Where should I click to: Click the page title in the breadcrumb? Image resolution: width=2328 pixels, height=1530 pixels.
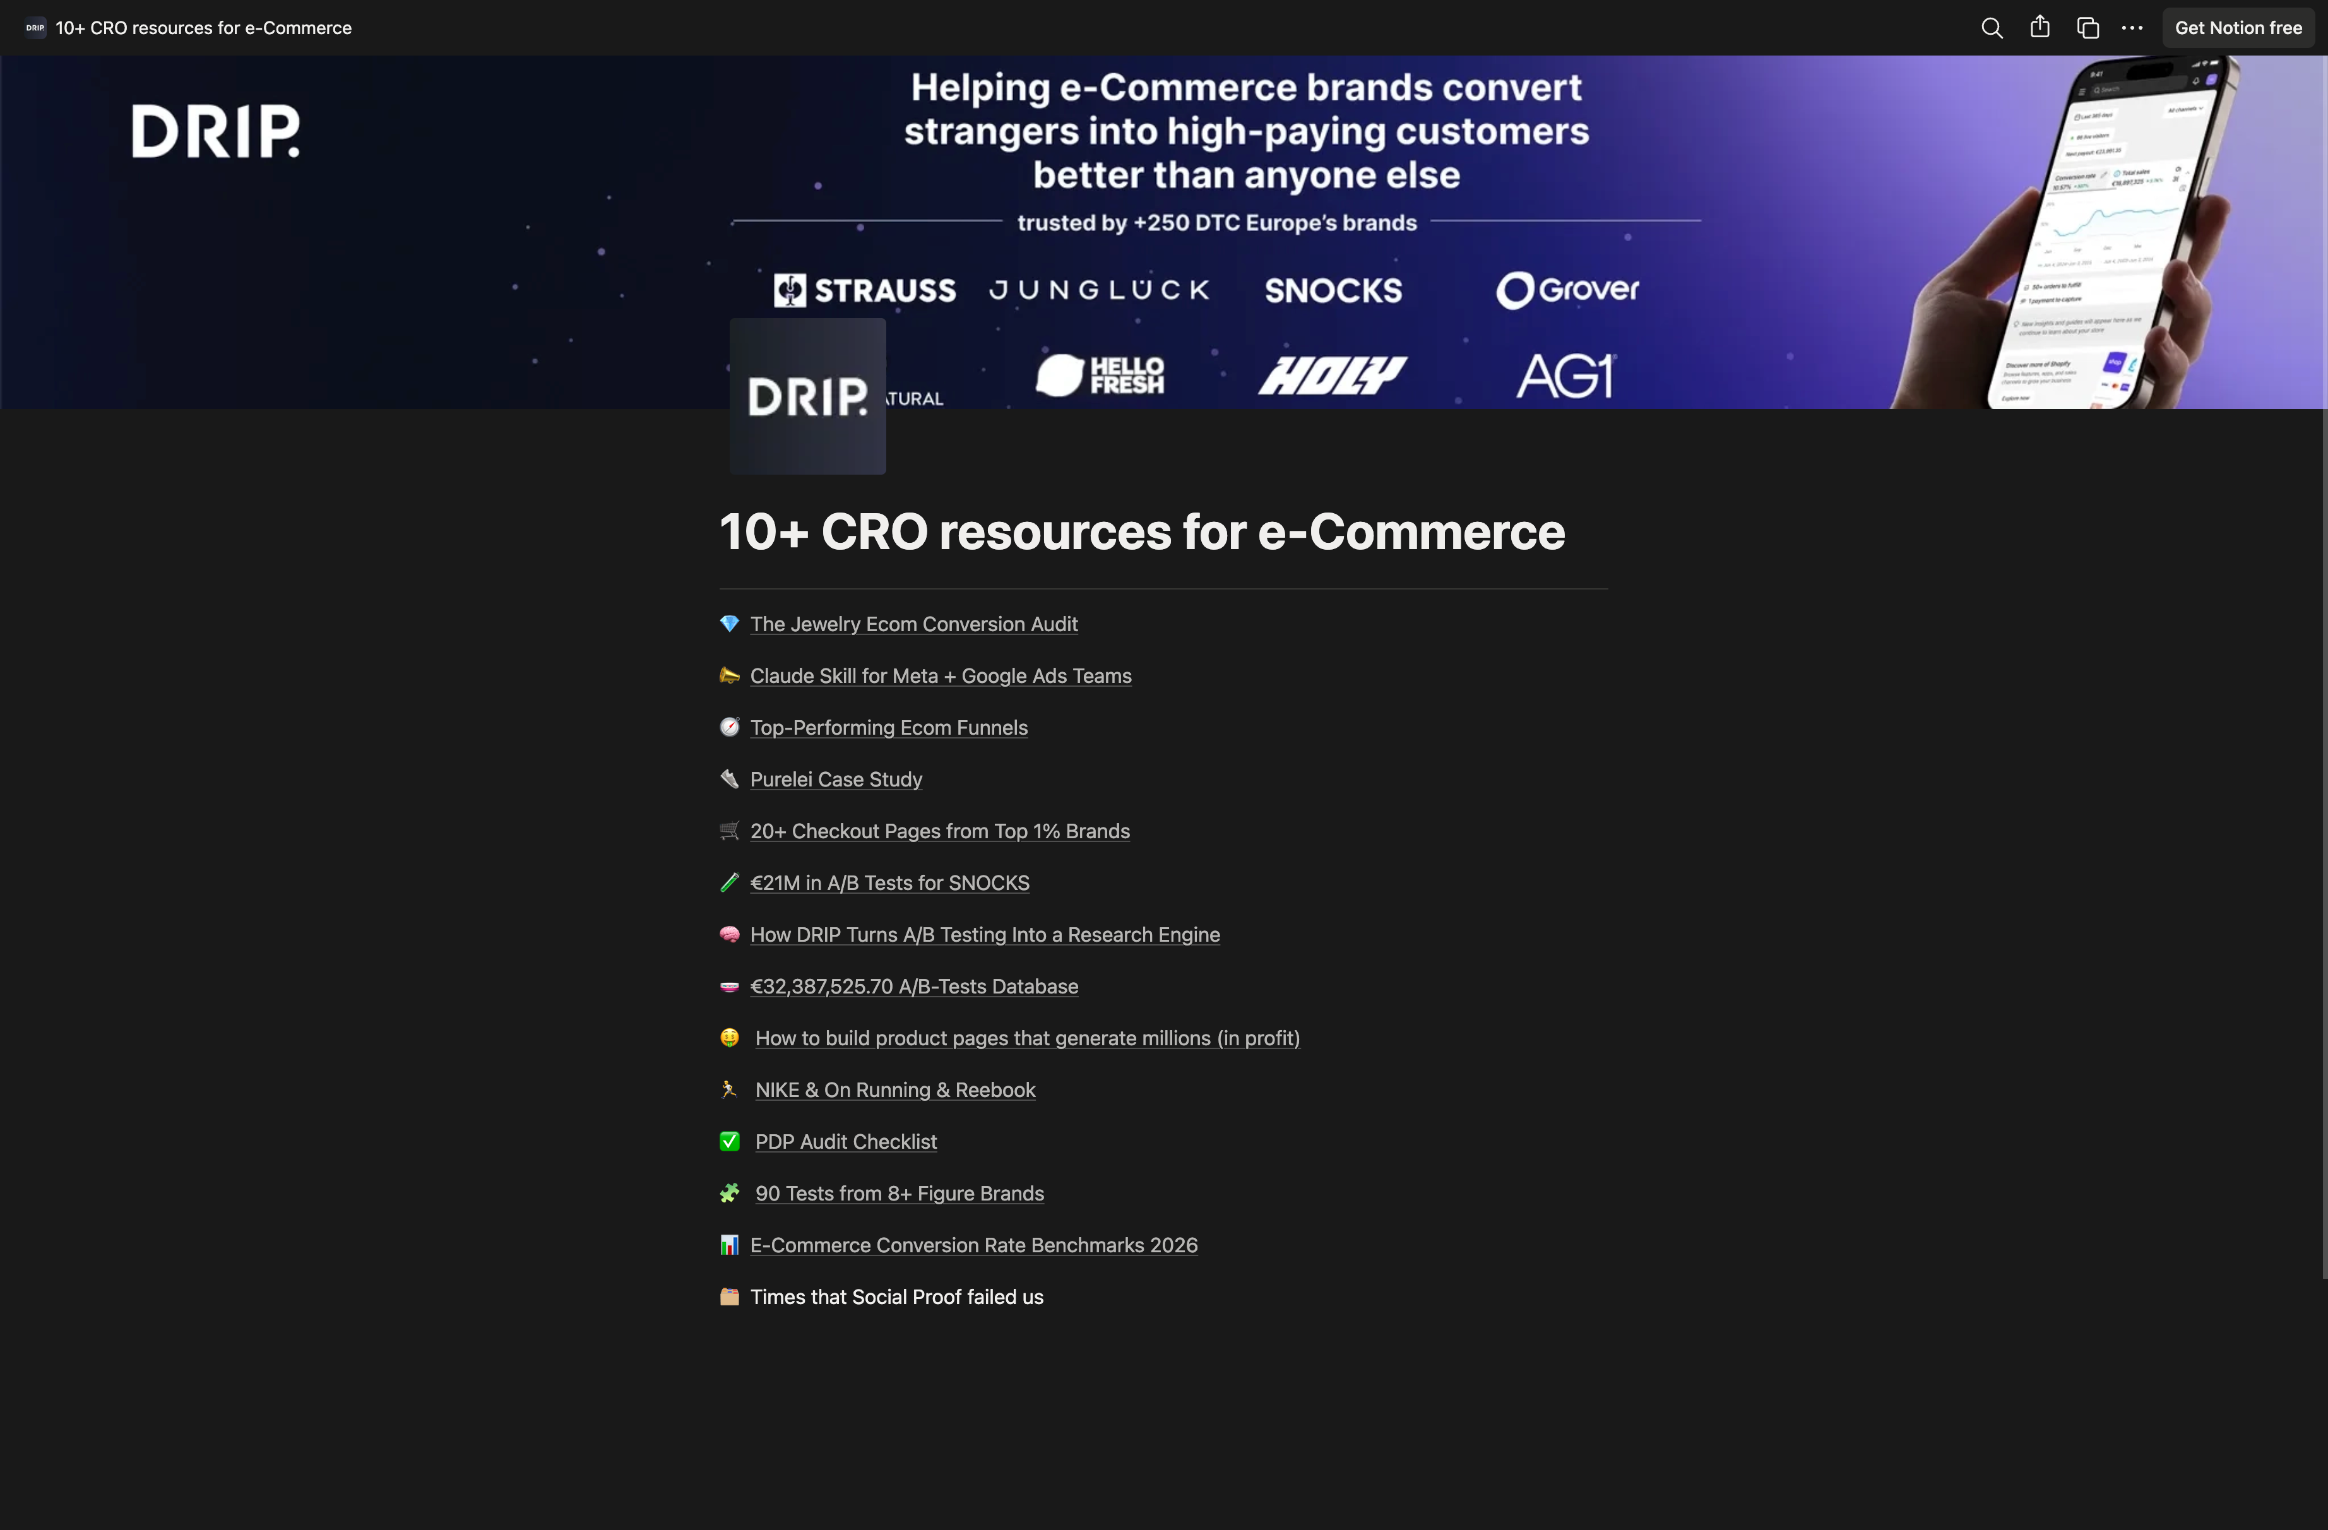(x=203, y=27)
